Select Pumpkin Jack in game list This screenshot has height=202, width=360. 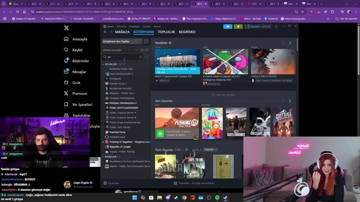(x=117, y=137)
